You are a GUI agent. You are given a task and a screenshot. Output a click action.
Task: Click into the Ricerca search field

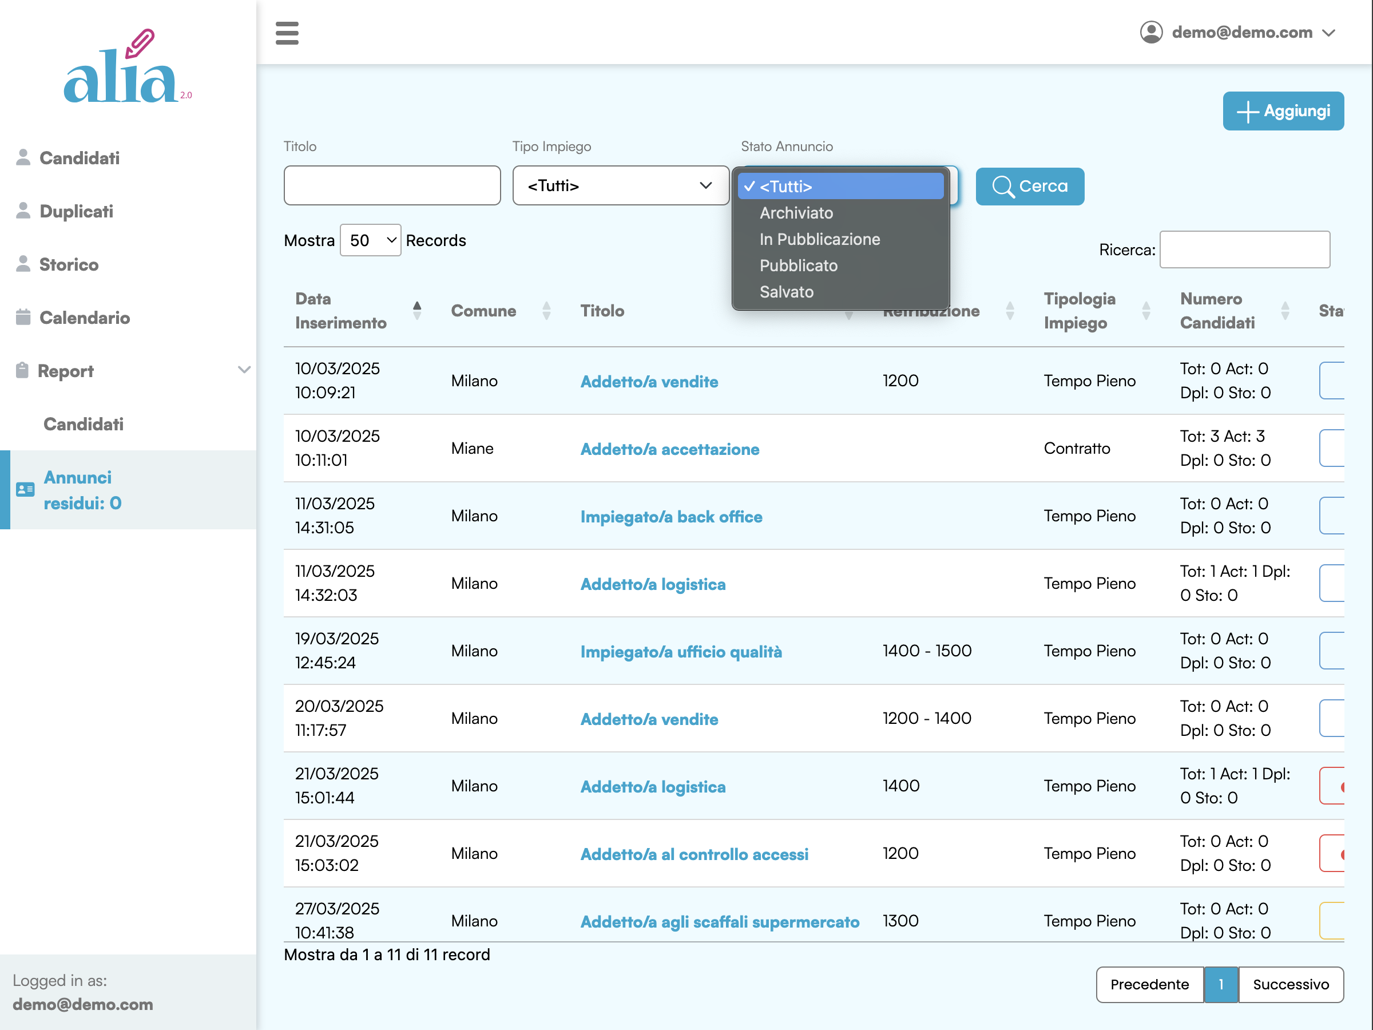[1244, 249]
